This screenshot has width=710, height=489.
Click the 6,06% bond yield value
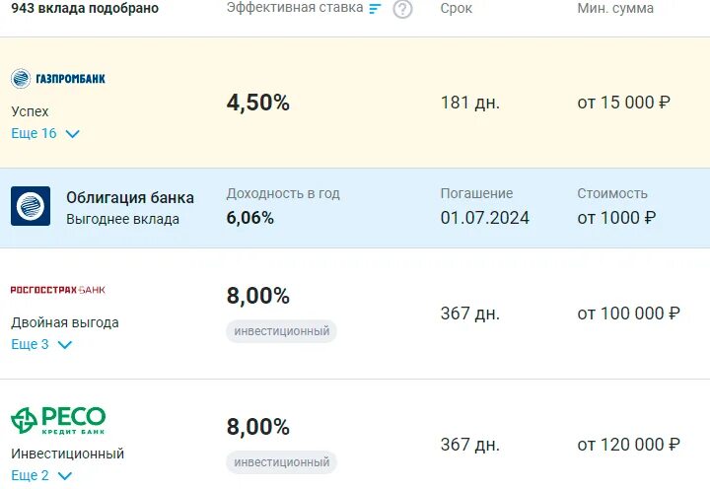pyautogui.click(x=249, y=218)
